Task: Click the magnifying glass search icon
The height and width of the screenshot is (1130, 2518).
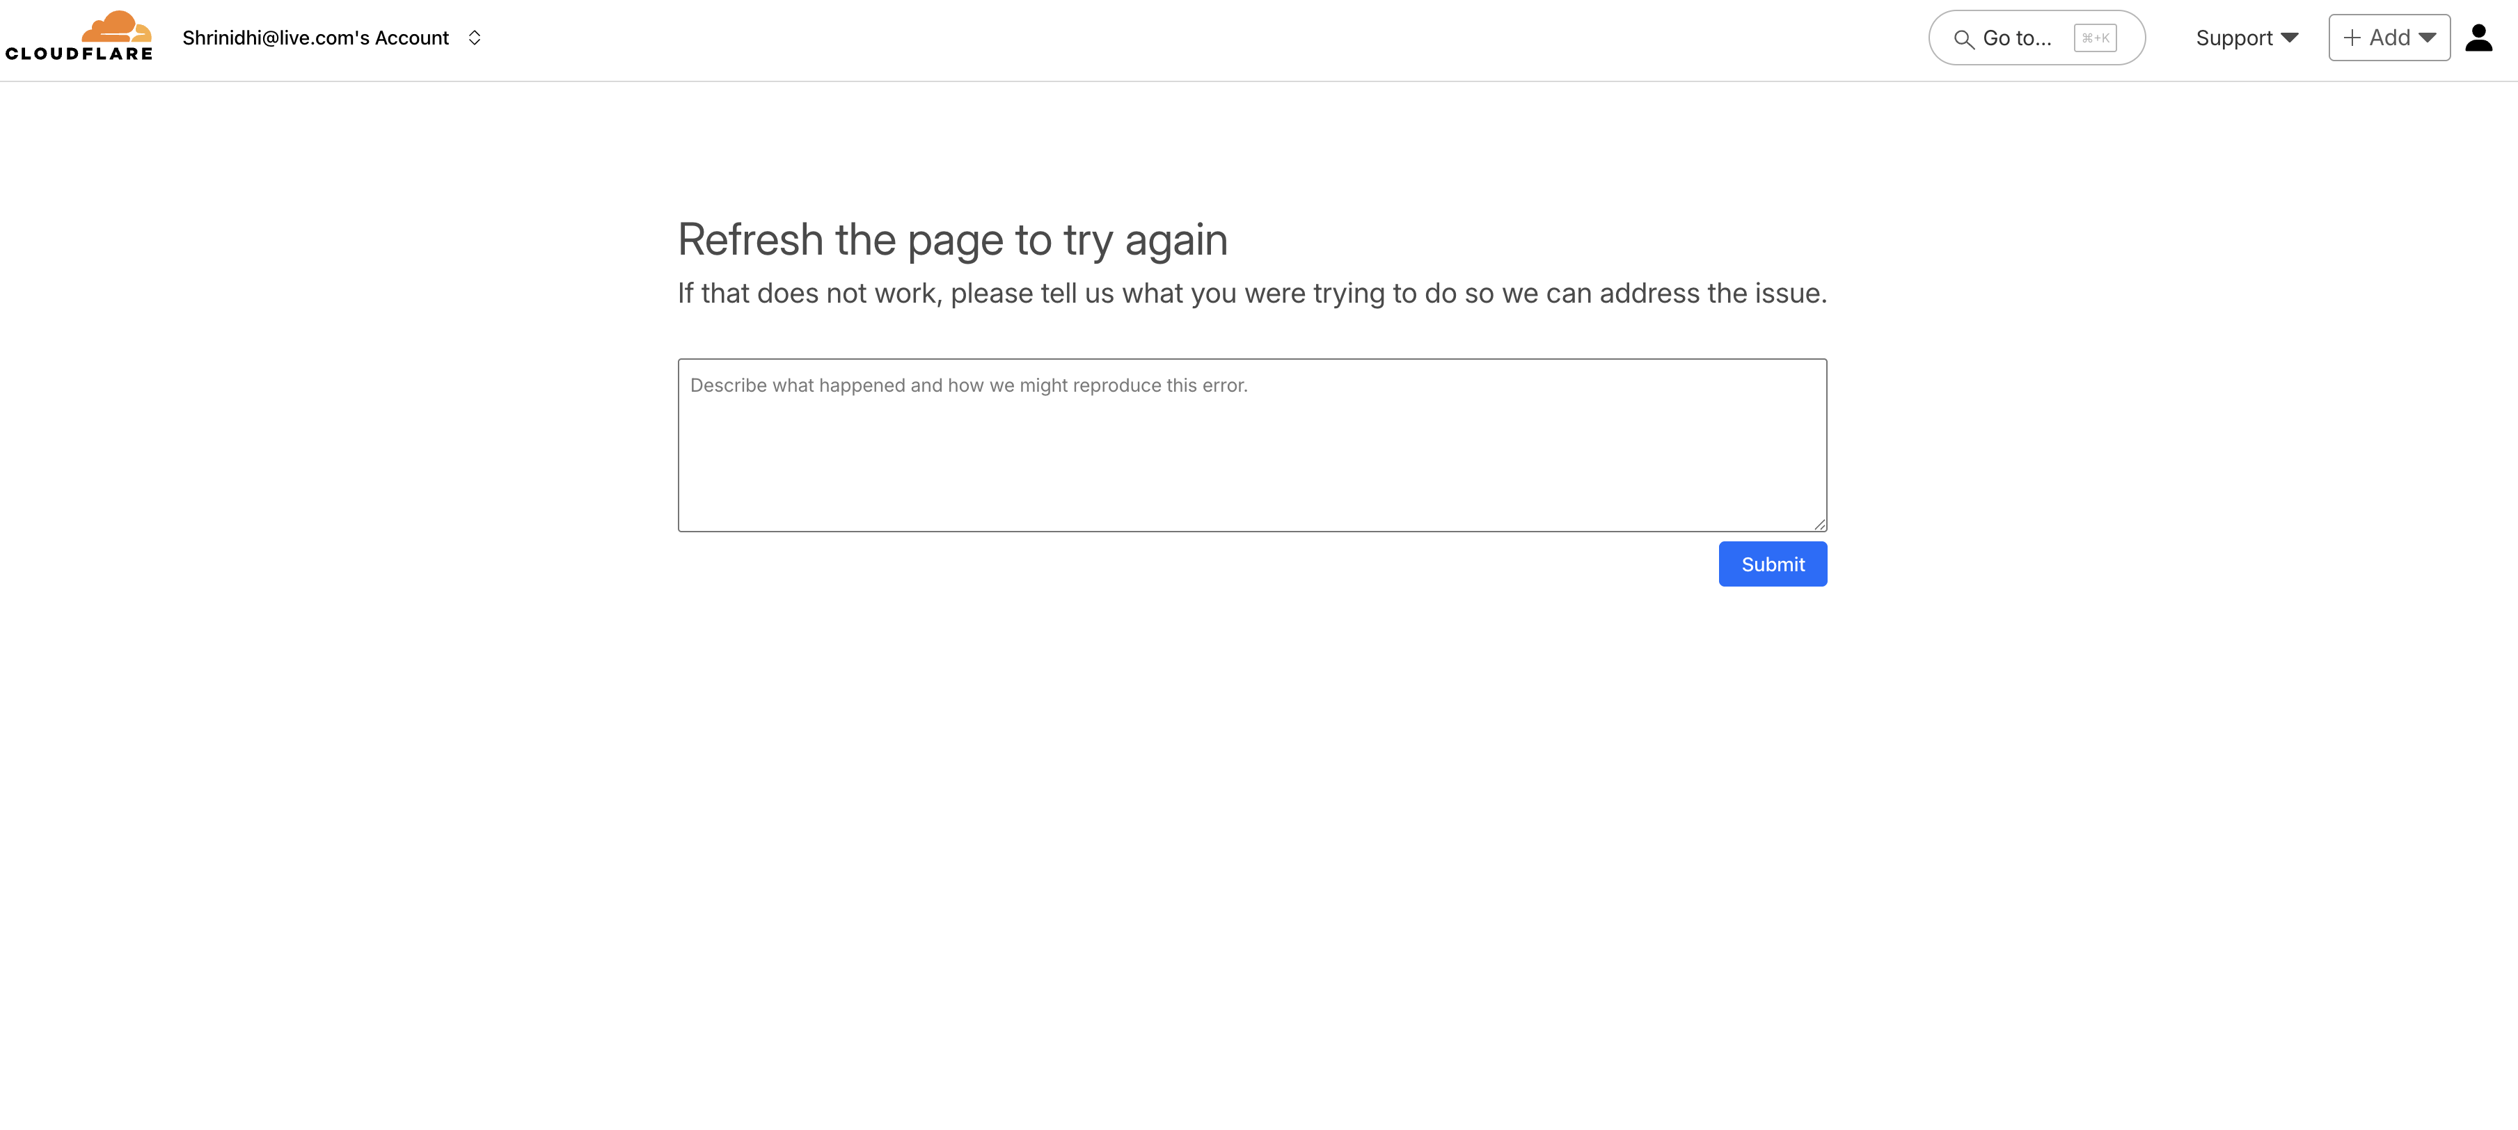Action: pos(1963,39)
